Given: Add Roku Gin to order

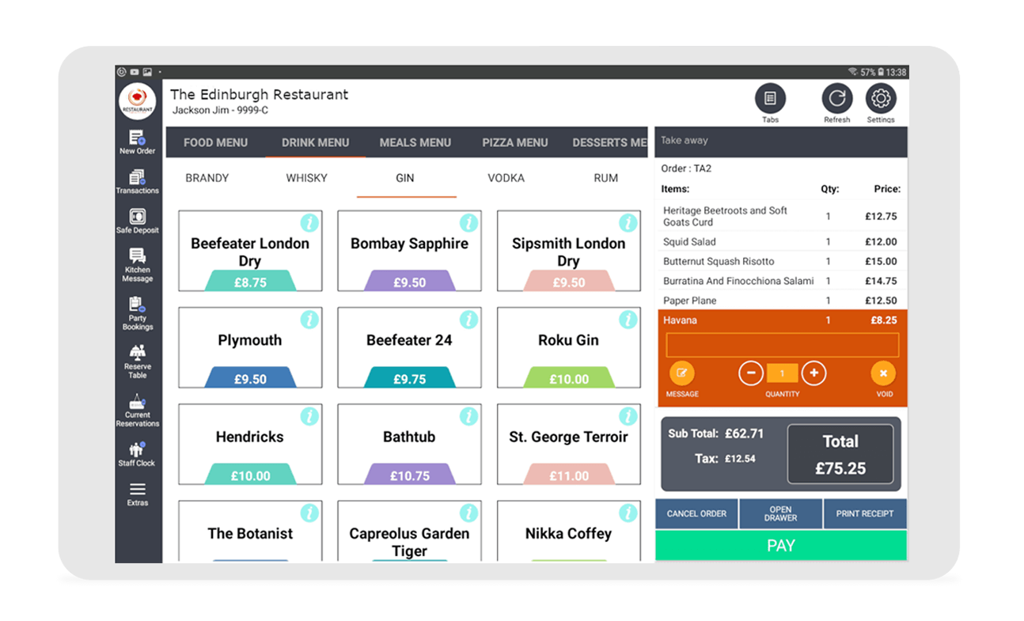Looking at the screenshot, I should (x=568, y=348).
